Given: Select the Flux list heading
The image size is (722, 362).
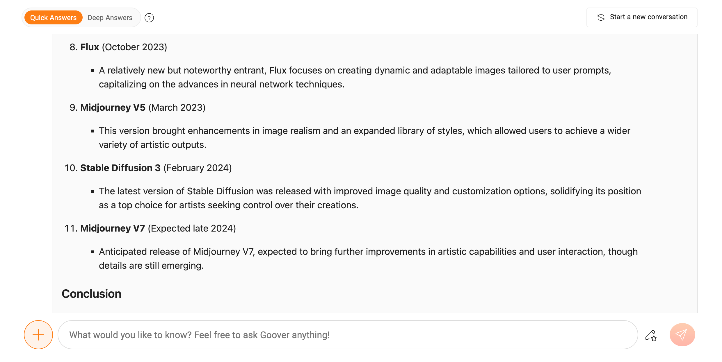Looking at the screenshot, I should (x=90, y=47).
